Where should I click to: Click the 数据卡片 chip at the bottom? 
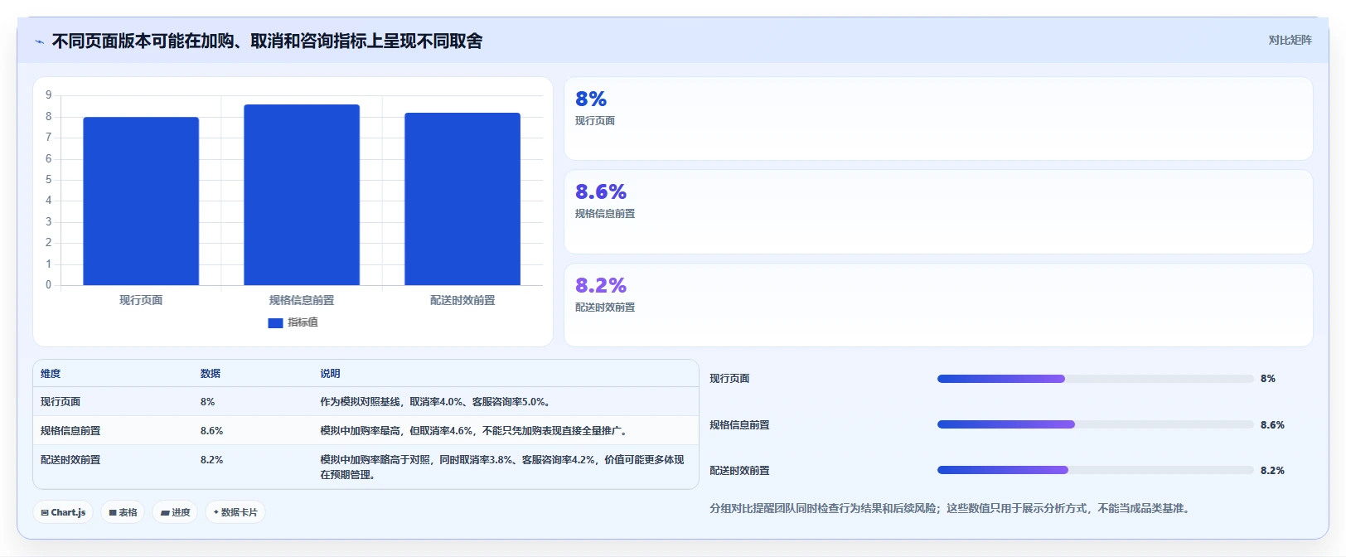click(235, 512)
